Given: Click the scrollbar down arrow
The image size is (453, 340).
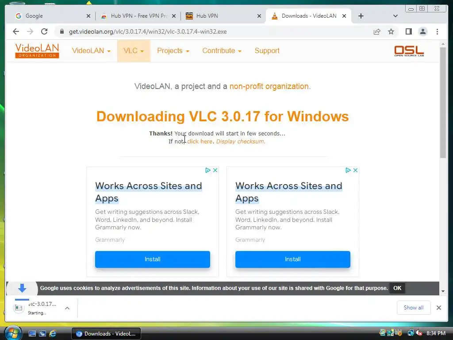Looking at the screenshot, I should [443, 291].
